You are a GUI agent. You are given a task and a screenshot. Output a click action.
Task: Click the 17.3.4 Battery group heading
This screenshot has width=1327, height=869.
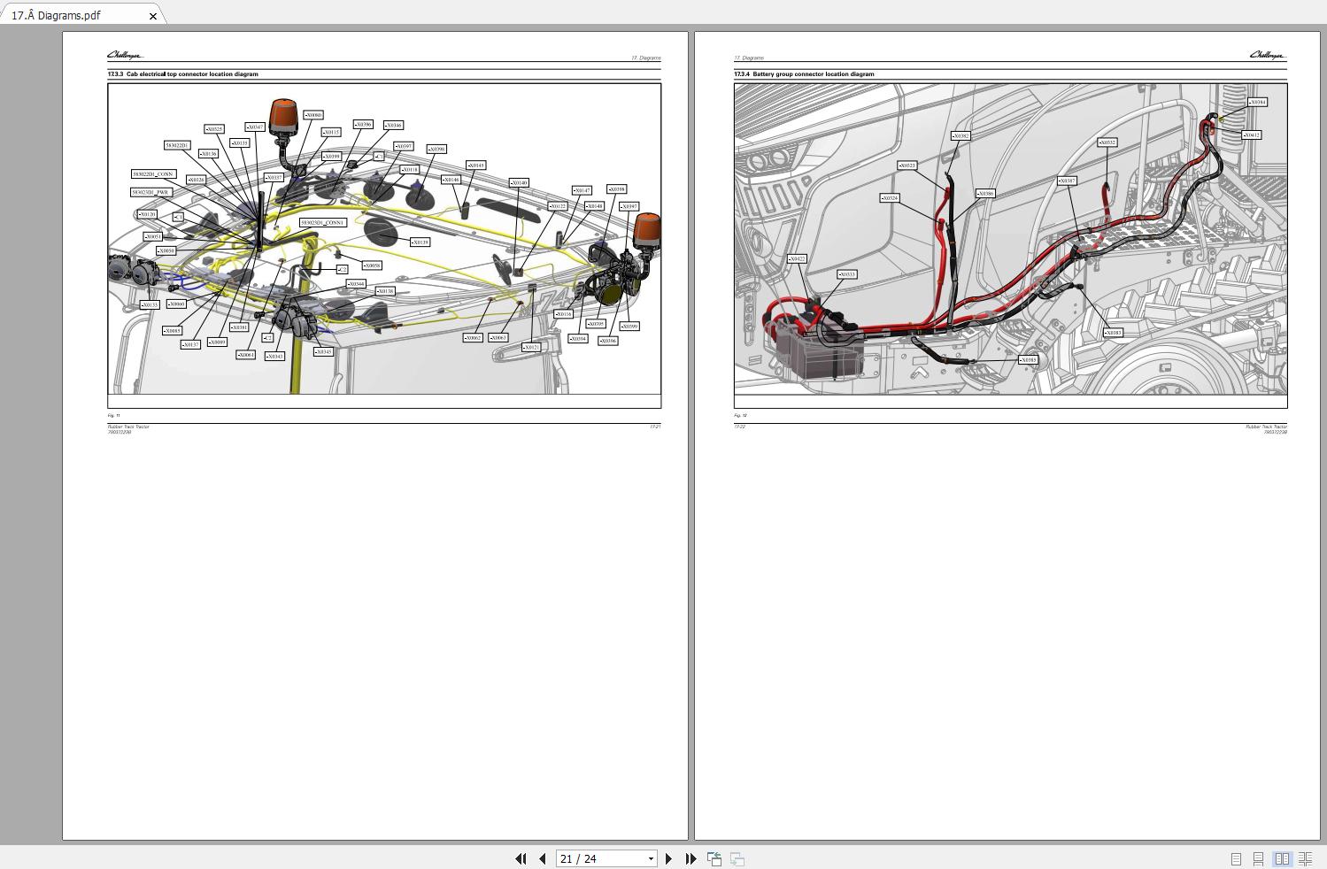(x=804, y=74)
